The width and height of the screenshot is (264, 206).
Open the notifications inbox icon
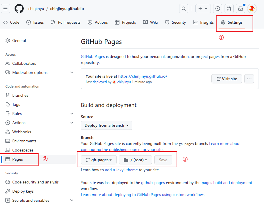[241, 8]
